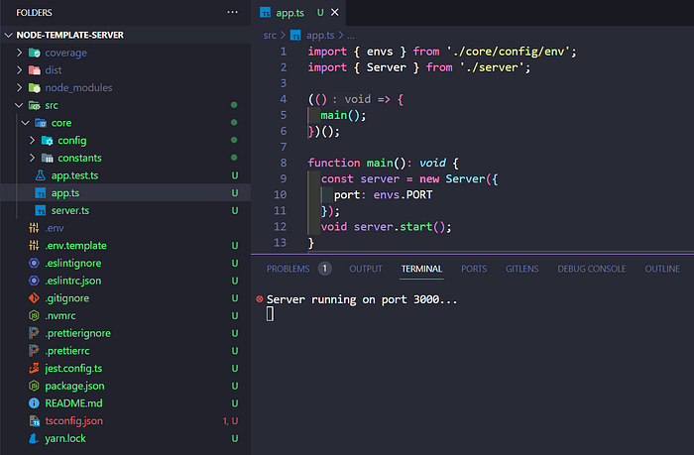Click the Prettier icon beside .prettierrc
The image size is (694, 455).
34,351
